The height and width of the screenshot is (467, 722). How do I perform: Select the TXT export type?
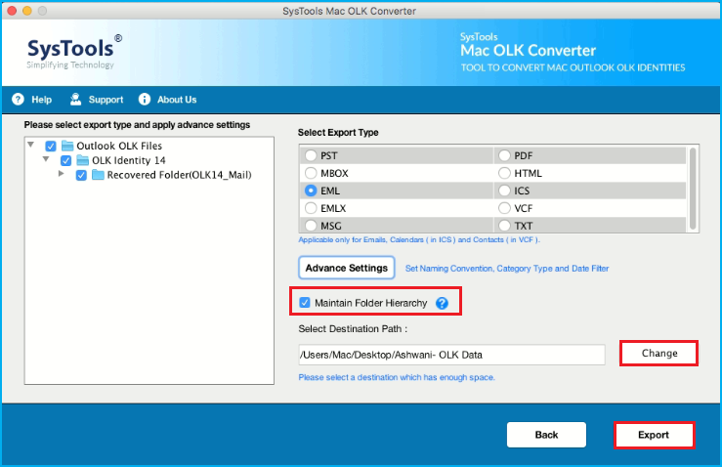point(505,226)
